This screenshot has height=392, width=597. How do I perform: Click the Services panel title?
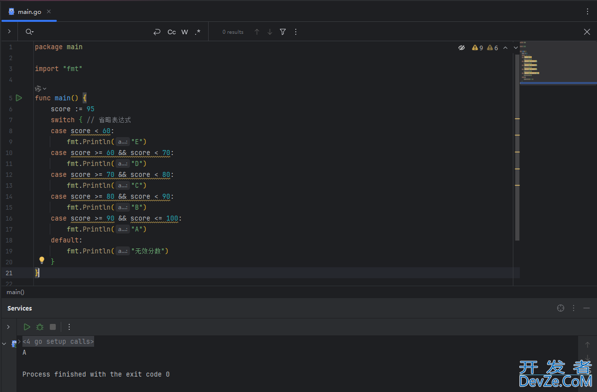[x=20, y=308]
